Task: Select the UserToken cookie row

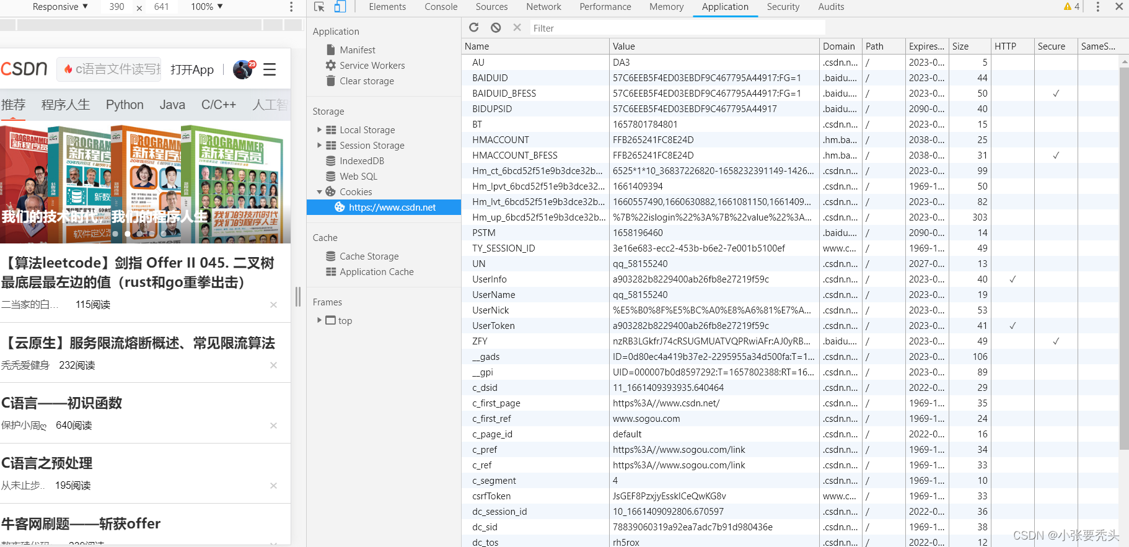Action: click(x=791, y=325)
